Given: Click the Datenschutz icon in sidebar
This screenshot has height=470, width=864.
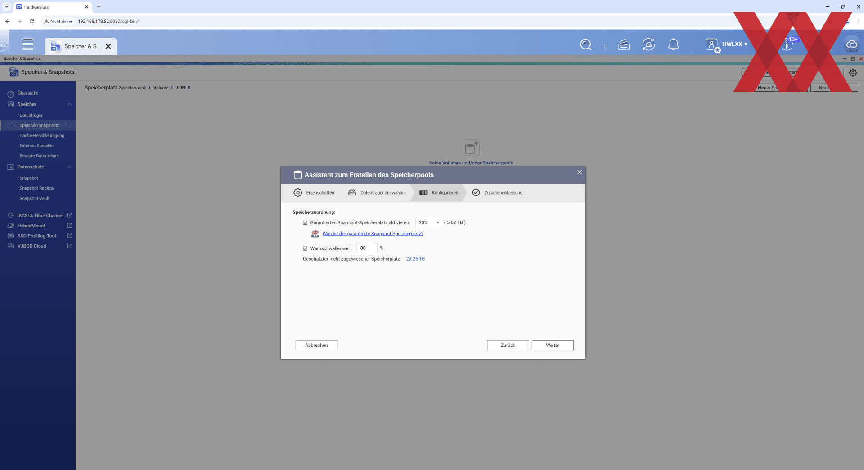Looking at the screenshot, I should click(11, 167).
